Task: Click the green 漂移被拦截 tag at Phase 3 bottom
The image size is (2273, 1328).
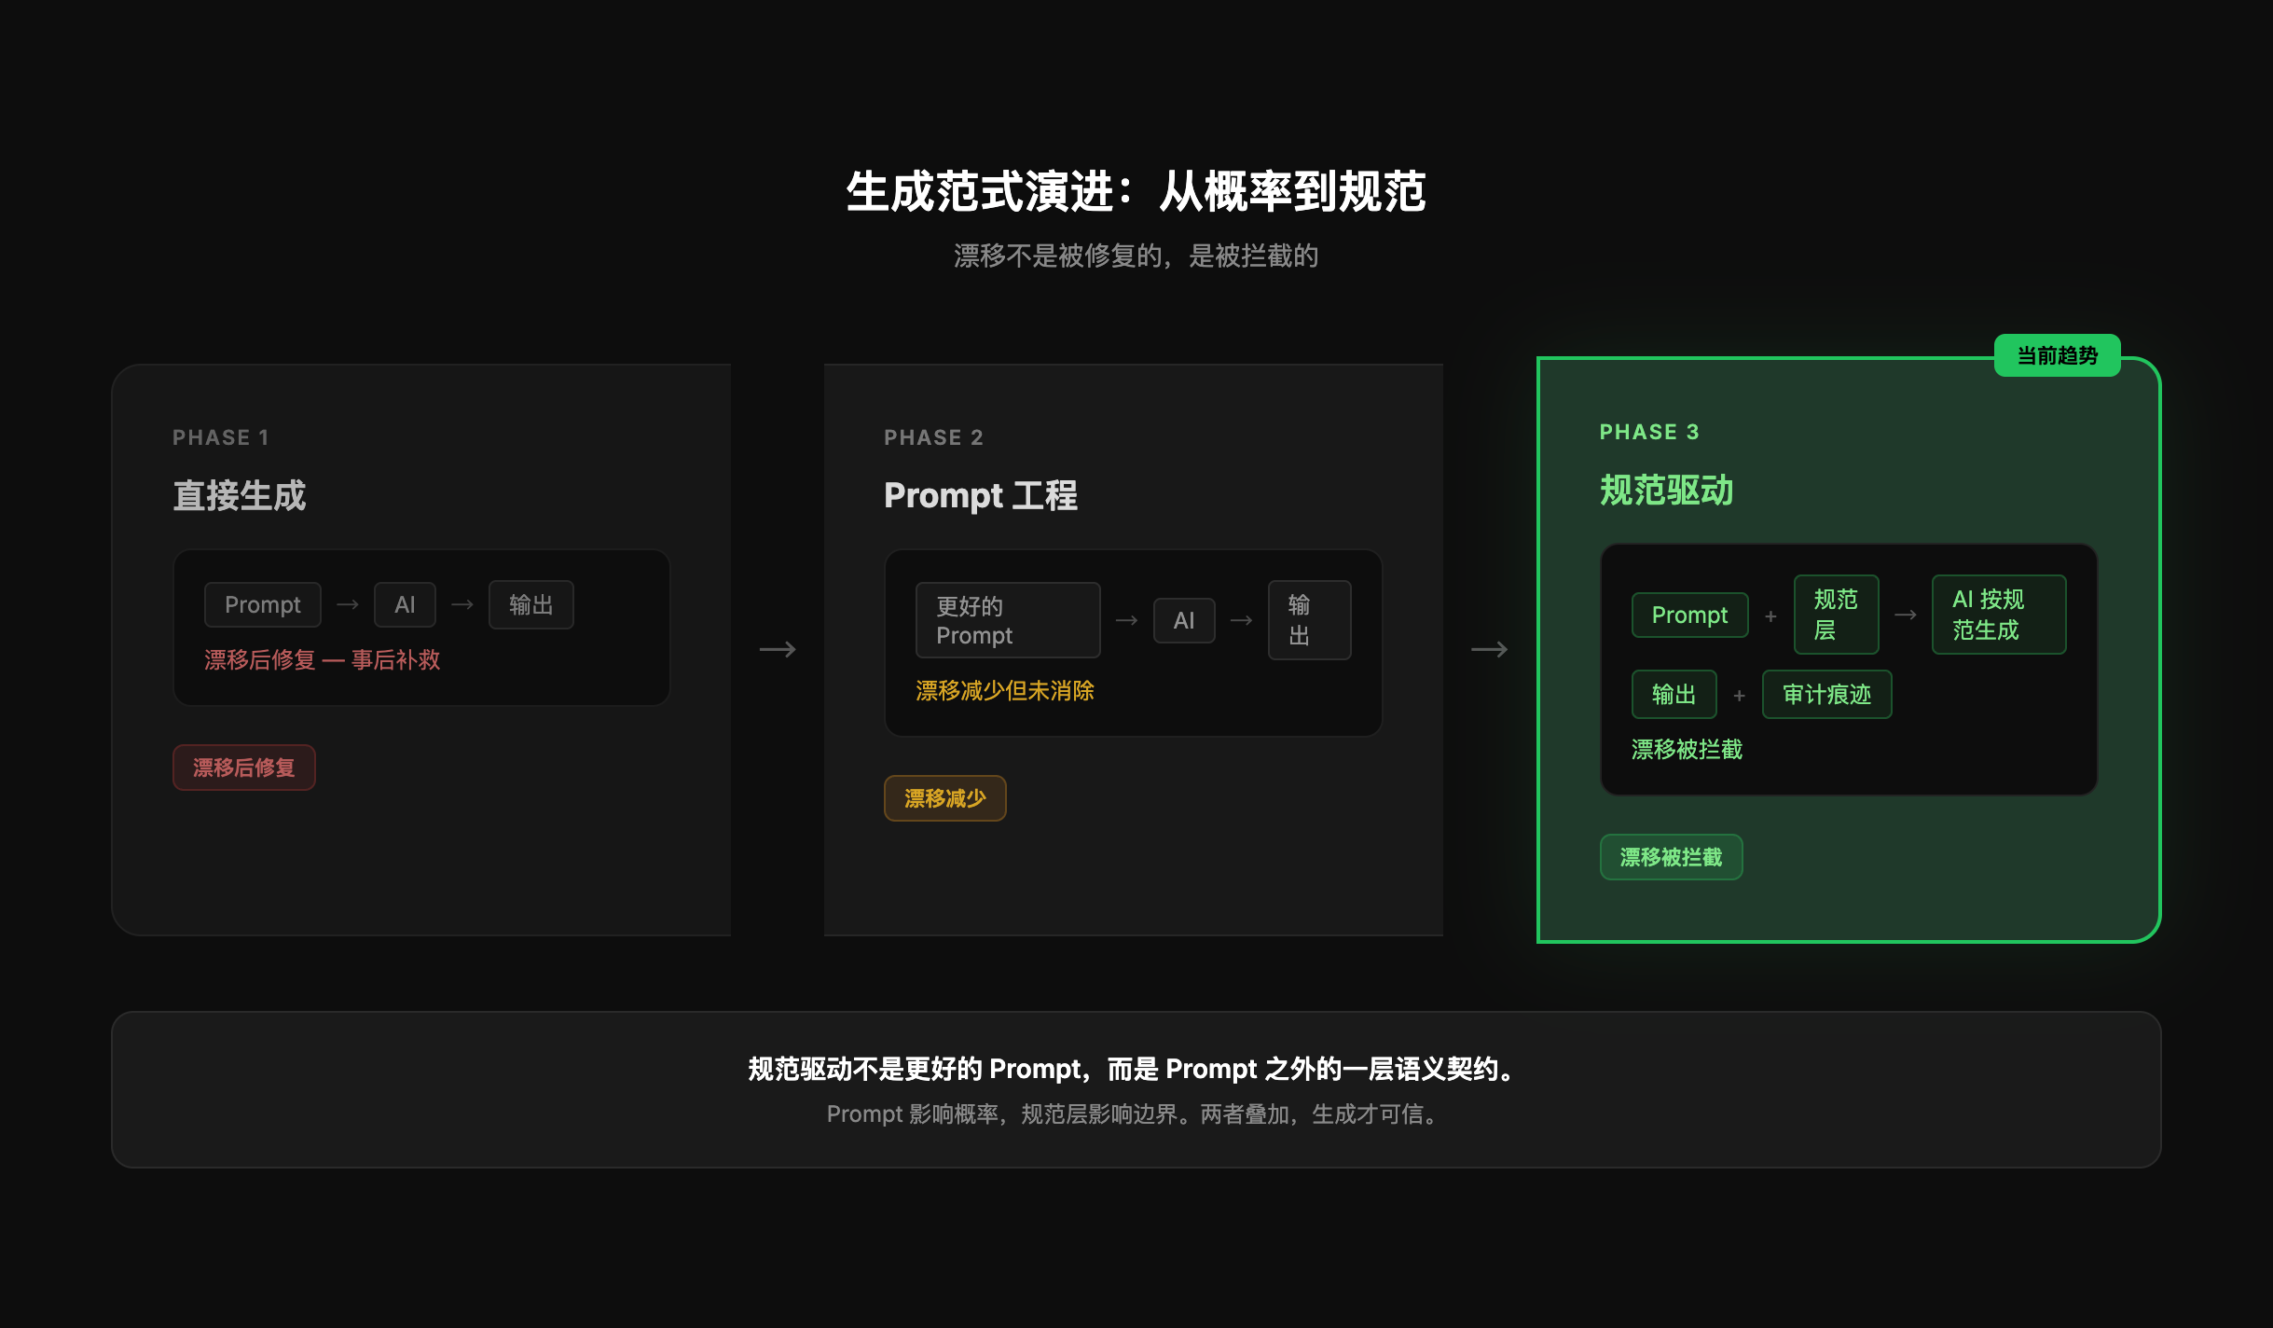Action: [x=1671, y=857]
